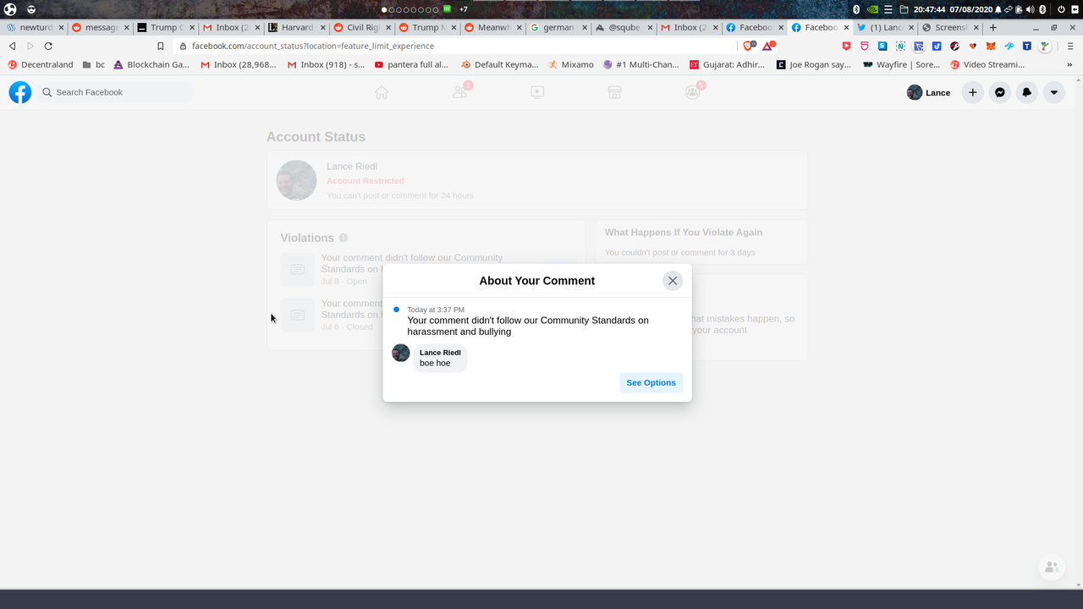The height and width of the screenshot is (609, 1083).
Task: Reload the page
Action: pos(48,46)
